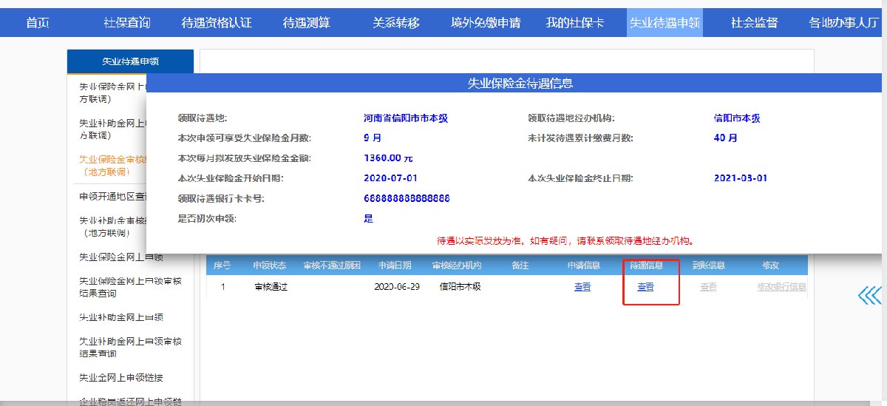The image size is (887, 406).
Task: Open the 首页 home navigation item
Action: click(x=37, y=22)
